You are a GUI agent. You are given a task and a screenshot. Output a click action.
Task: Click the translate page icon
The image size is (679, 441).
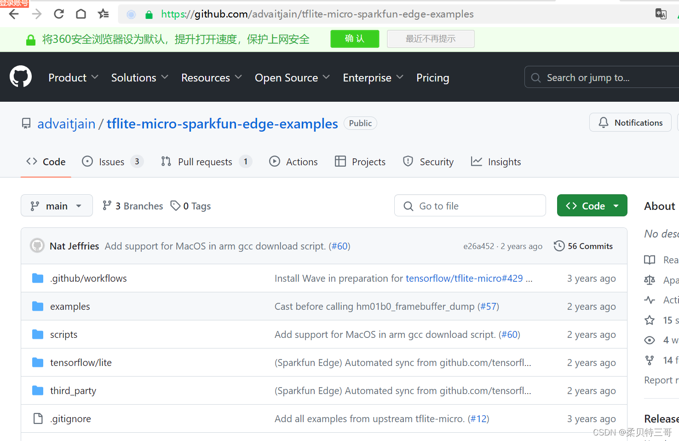tap(661, 14)
